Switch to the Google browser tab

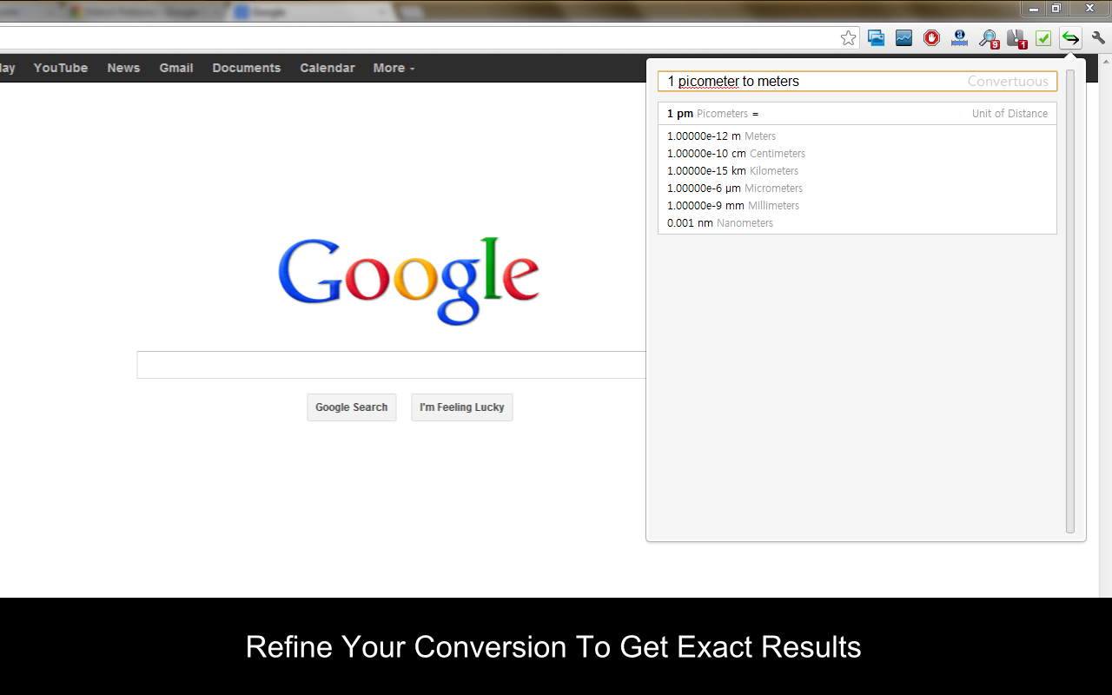click(308, 12)
